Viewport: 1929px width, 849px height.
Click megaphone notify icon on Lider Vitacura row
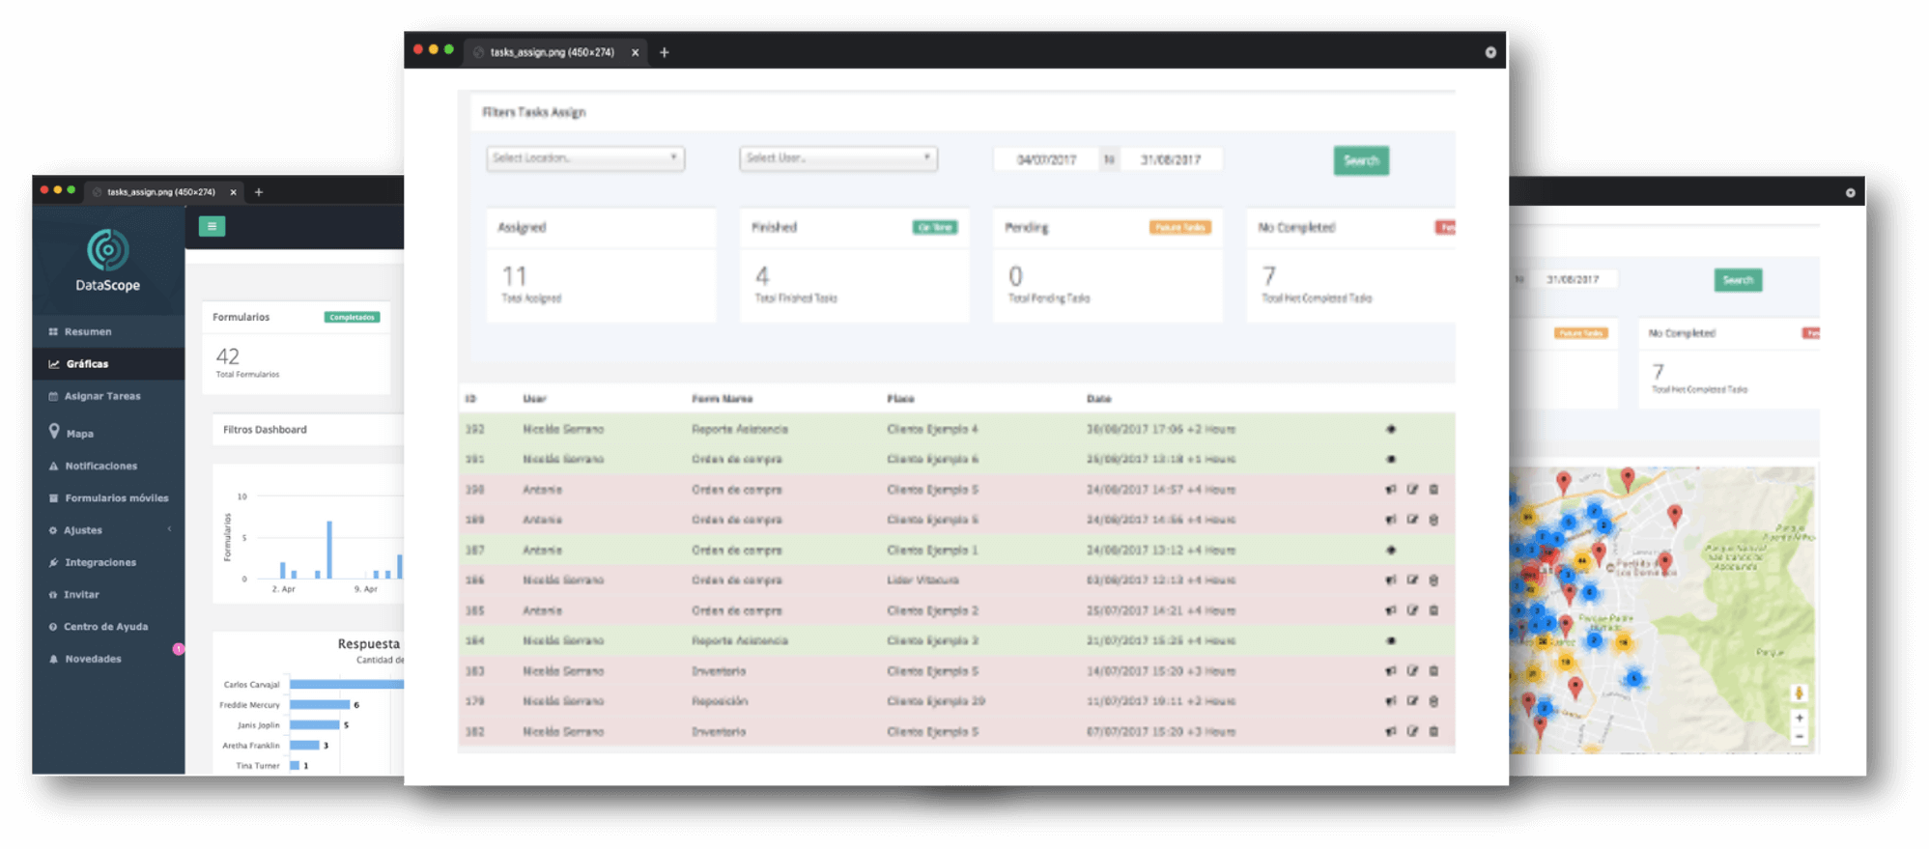coord(1391,580)
